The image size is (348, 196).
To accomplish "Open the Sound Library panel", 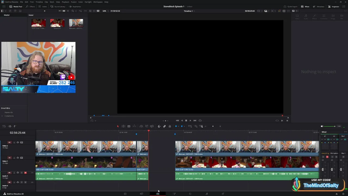I will pyautogui.click(x=58, y=7).
